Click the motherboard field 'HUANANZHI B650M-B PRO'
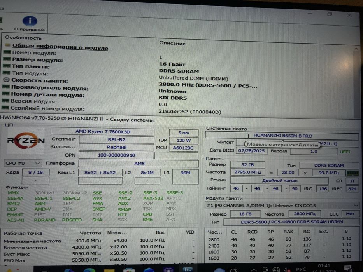The height and width of the screenshot is (272, 363). pos(282,136)
